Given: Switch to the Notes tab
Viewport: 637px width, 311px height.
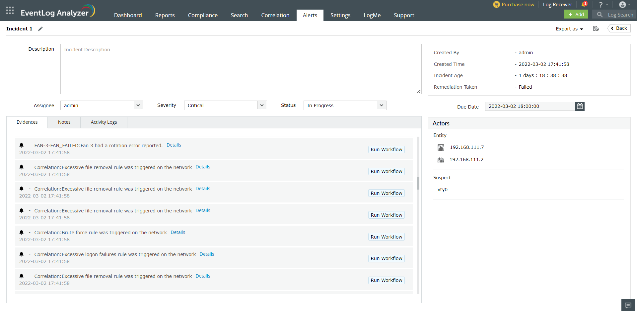Looking at the screenshot, I should (x=64, y=122).
